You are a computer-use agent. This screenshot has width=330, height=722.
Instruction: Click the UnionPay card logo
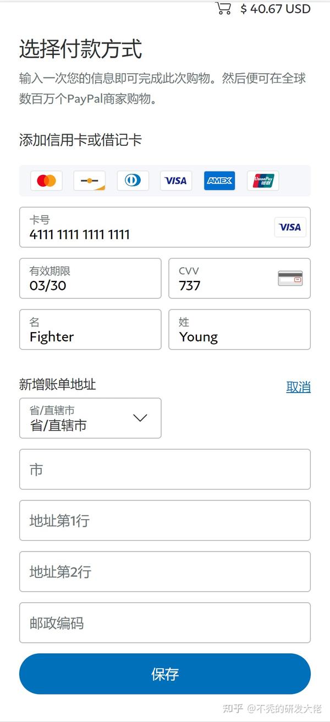(x=262, y=180)
